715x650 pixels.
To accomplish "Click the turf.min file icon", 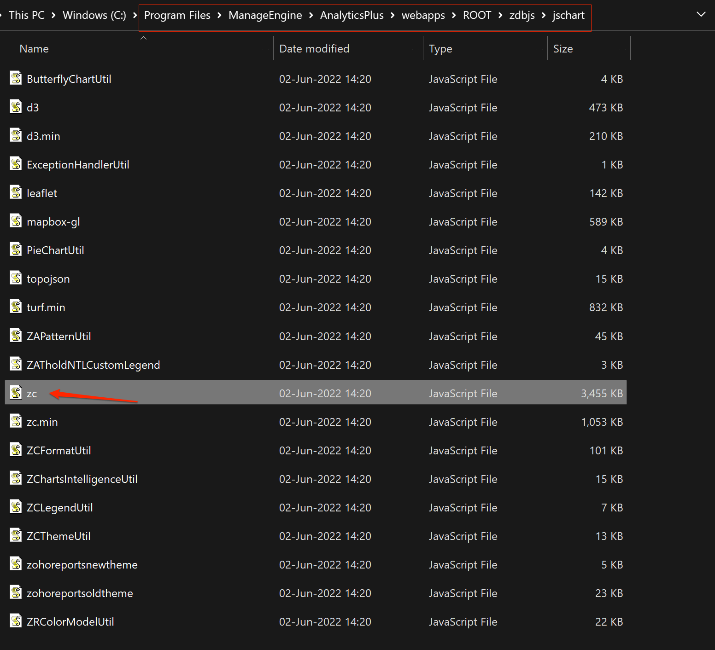I will [x=16, y=307].
